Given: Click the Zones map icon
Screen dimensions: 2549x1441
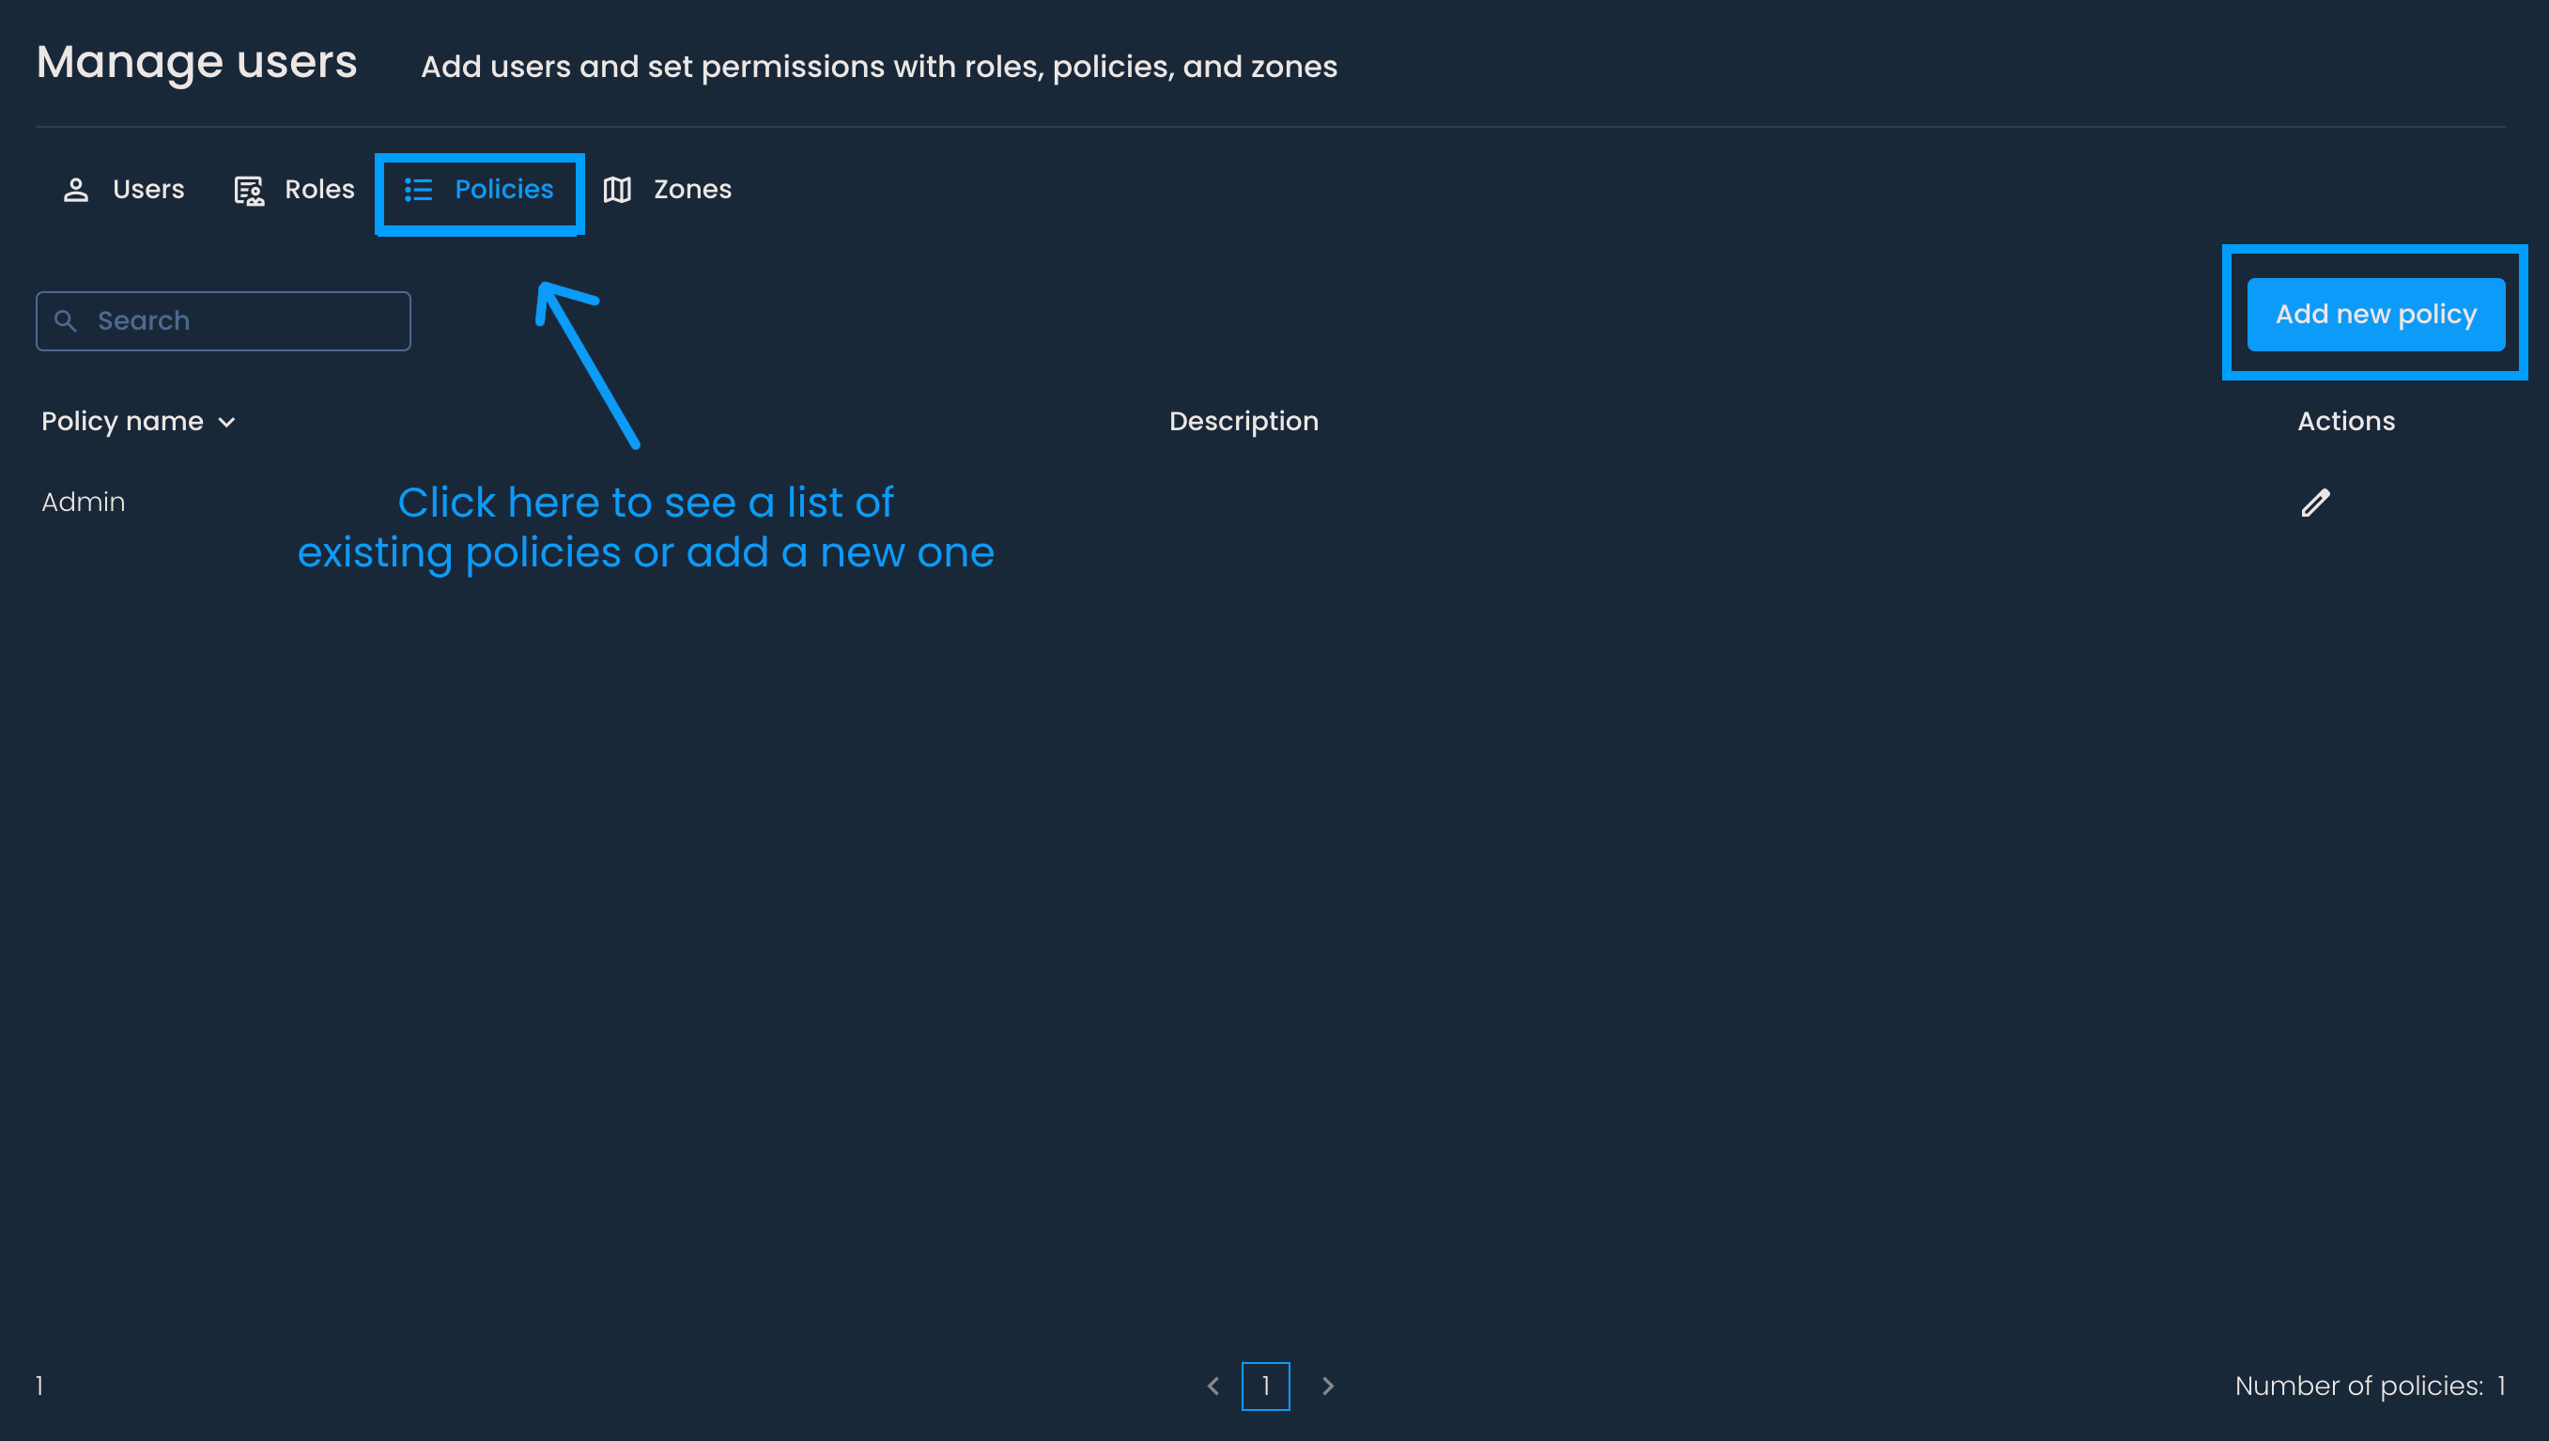Looking at the screenshot, I should 617,190.
